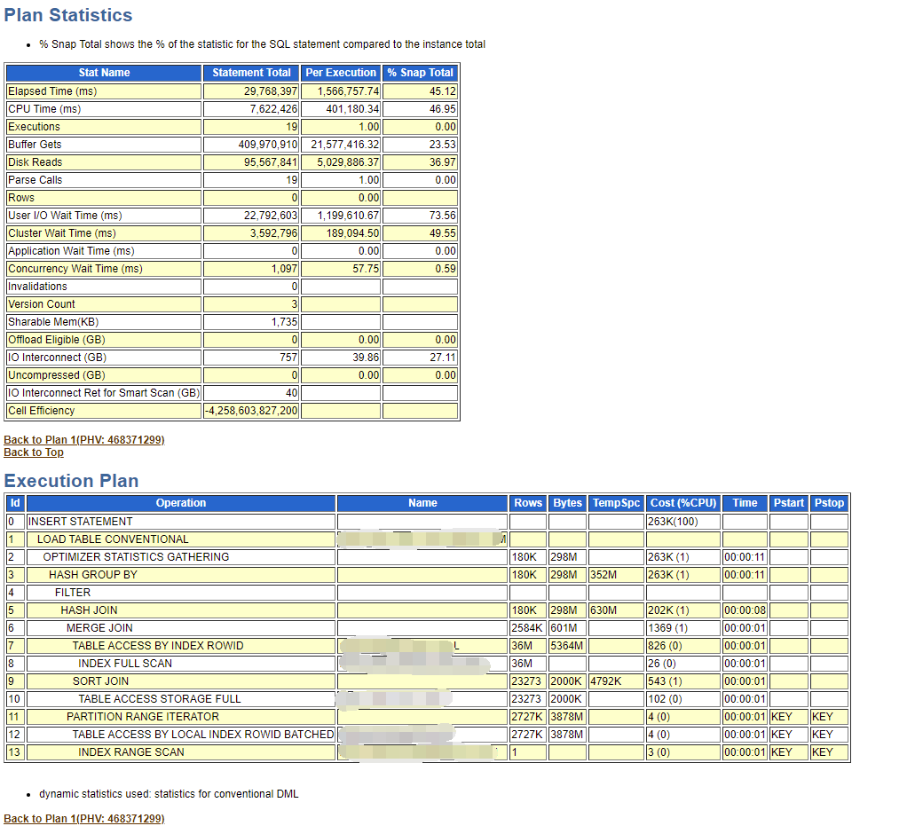This screenshot has width=923, height=826.
Task: Select the Invalidations stat name cell
Action: point(104,287)
